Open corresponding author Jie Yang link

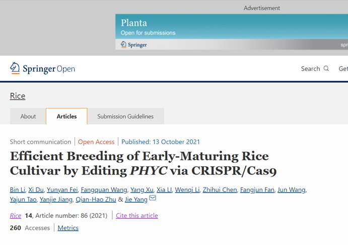pos(136,200)
